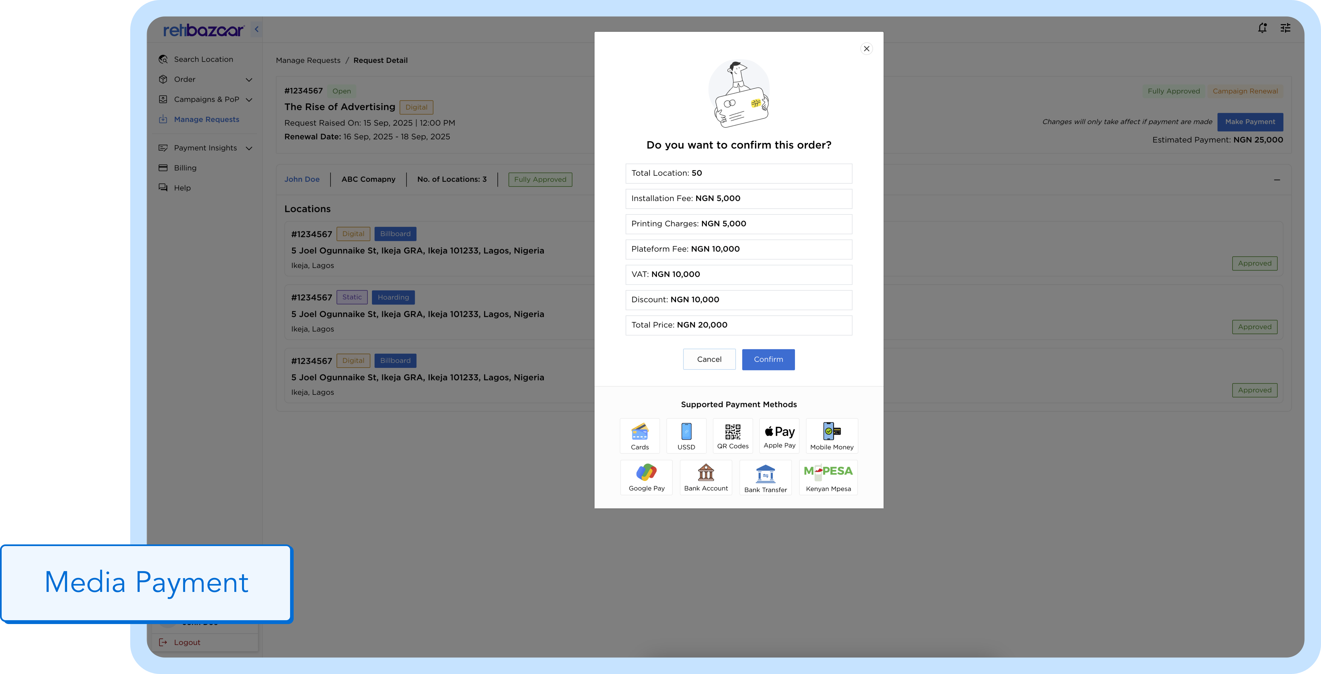Click the Static tag on second location
The image size is (1321, 674).
coord(352,297)
